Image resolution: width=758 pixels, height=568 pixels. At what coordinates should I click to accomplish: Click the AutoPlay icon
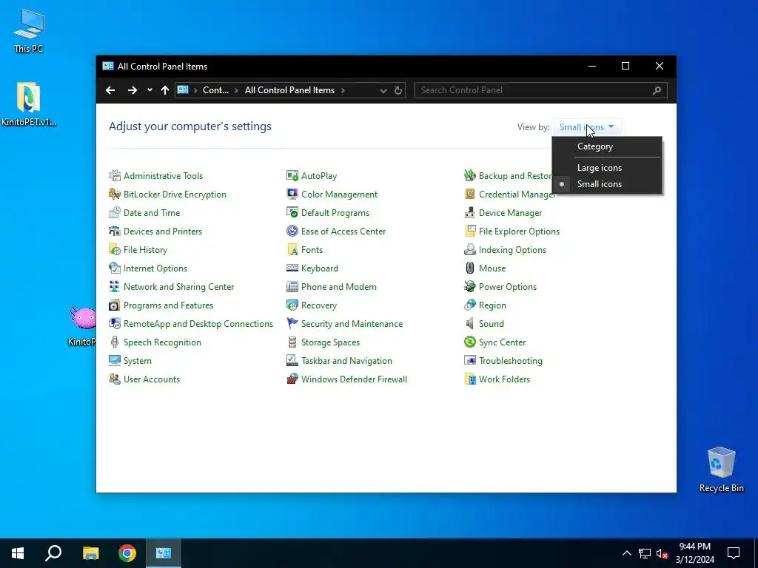[x=292, y=176]
